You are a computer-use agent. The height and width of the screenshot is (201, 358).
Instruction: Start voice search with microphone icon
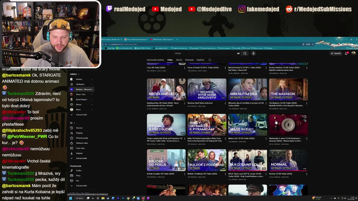[253, 53]
